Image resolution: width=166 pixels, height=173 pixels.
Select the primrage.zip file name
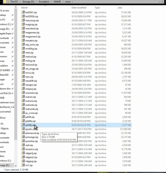[32, 137]
